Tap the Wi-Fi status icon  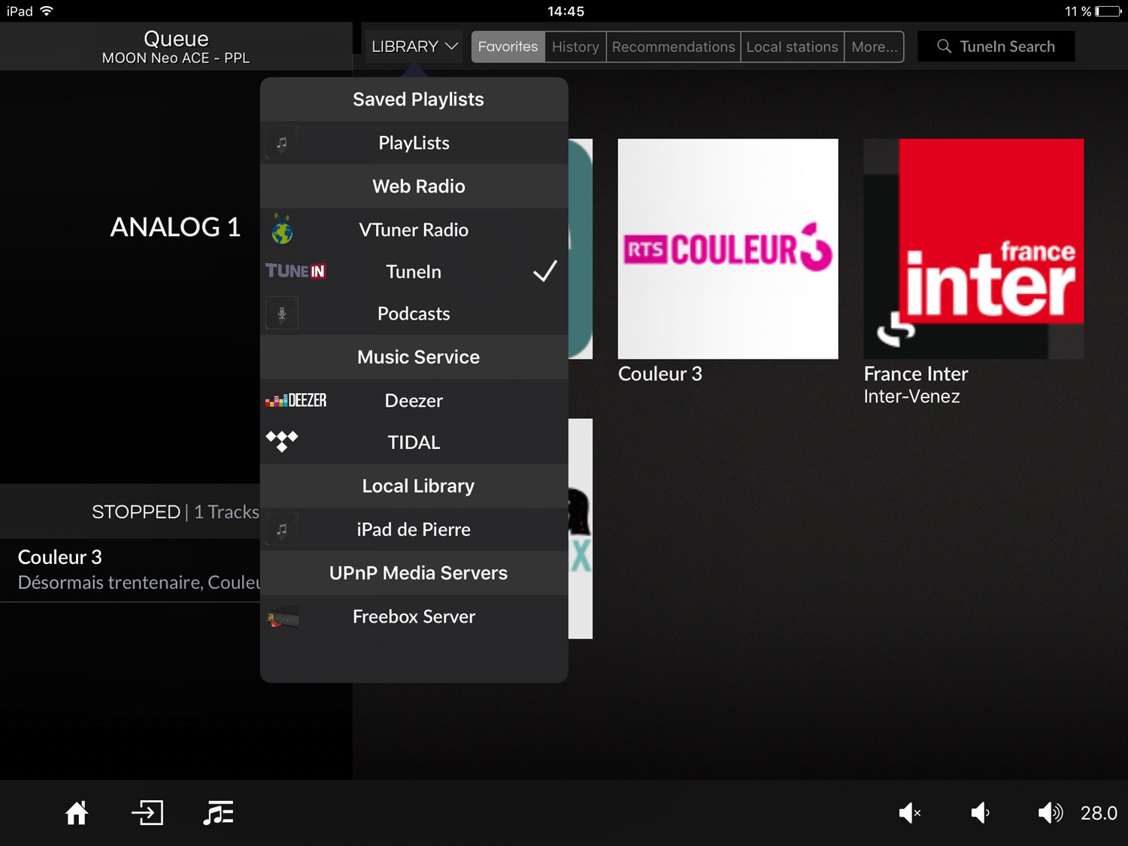[x=47, y=11]
